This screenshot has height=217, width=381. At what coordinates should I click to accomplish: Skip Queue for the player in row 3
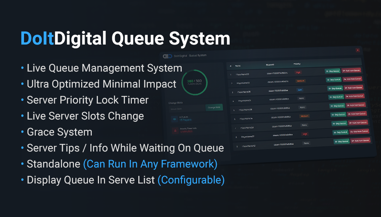pyautogui.click(x=334, y=88)
